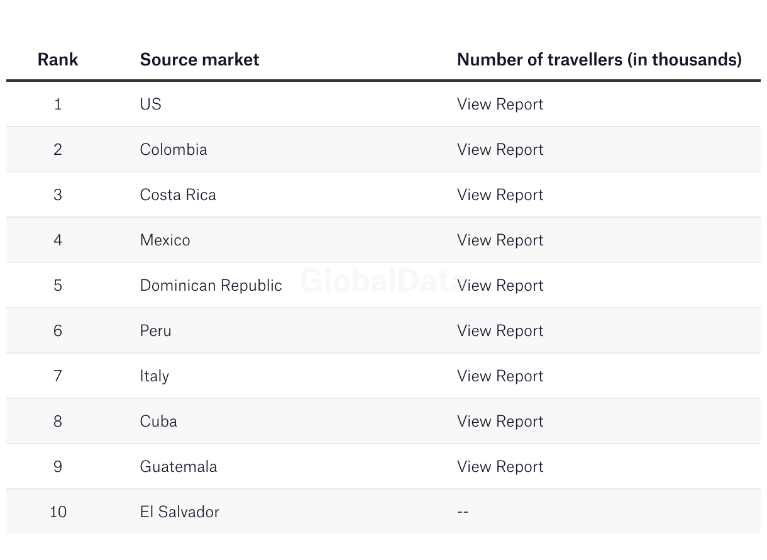This screenshot has width=767, height=560.
Task: Open the Mexico View Report link
Action: coord(500,240)
